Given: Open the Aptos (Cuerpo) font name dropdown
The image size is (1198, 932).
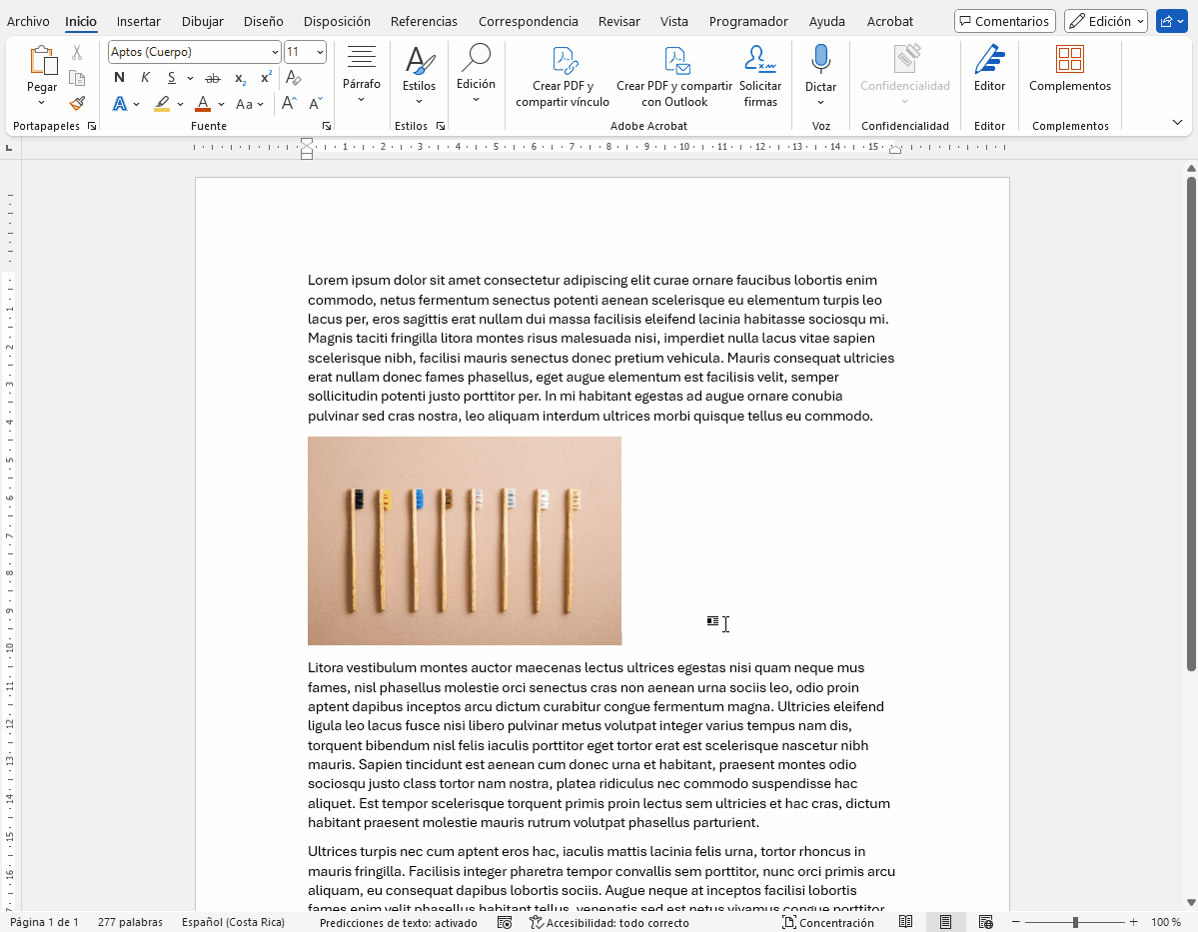Looking at the screenshot, I should click(275, 52).
